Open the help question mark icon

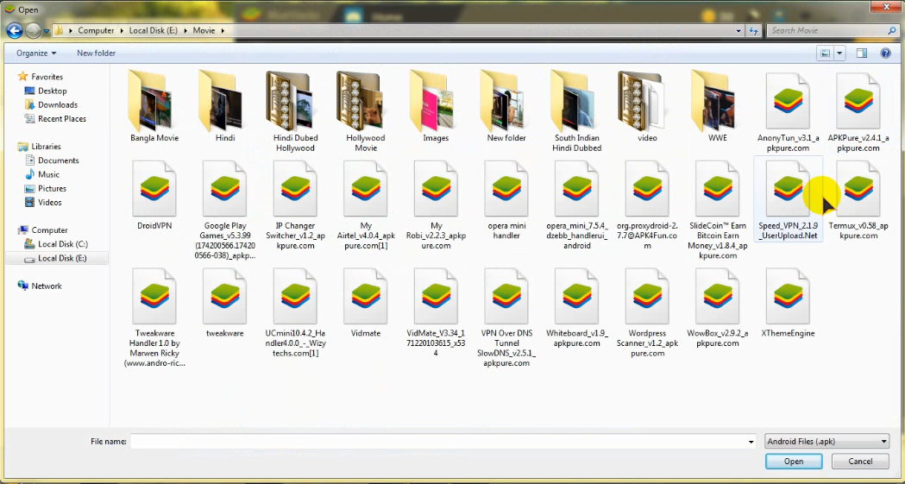coord(885,53)
